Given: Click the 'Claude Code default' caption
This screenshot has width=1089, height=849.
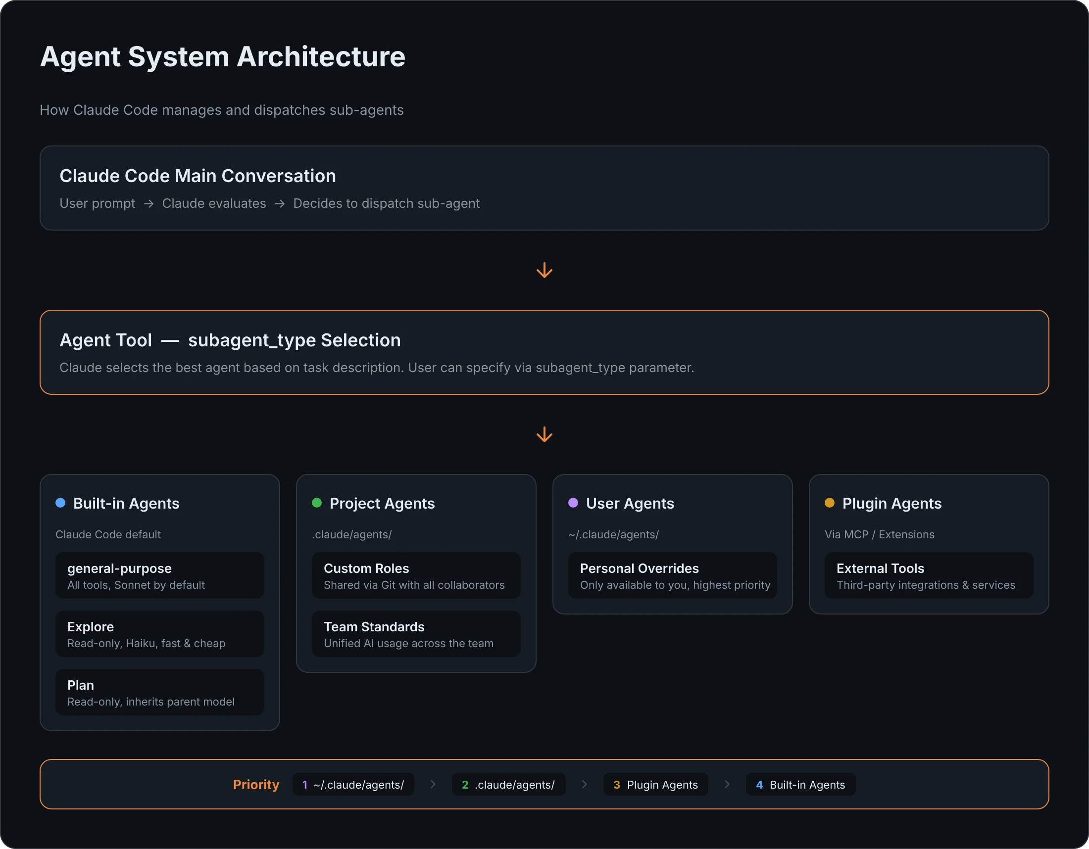Looking at the screenshot, I should 108,535.
